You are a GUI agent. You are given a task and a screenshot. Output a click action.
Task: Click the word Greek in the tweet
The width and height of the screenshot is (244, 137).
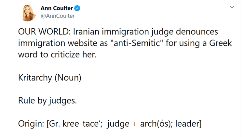[221, 43]
